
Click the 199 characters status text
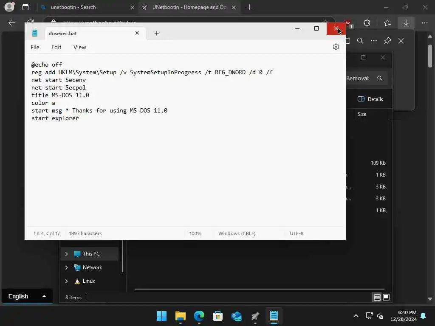(x=85, y=233)
